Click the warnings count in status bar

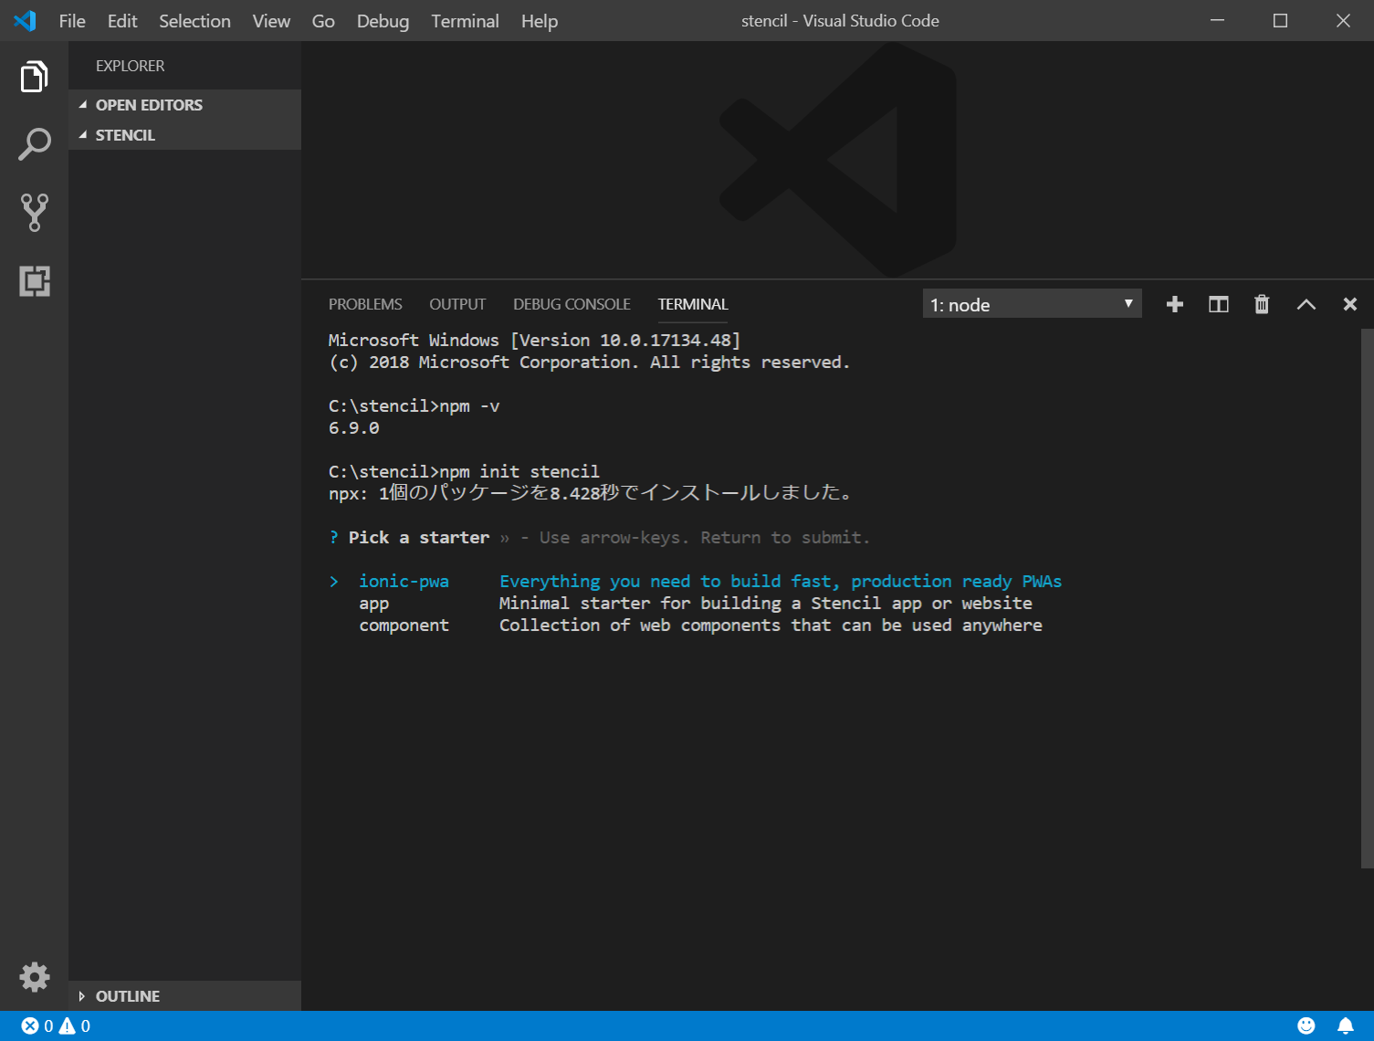click(x=75, y=1026)
